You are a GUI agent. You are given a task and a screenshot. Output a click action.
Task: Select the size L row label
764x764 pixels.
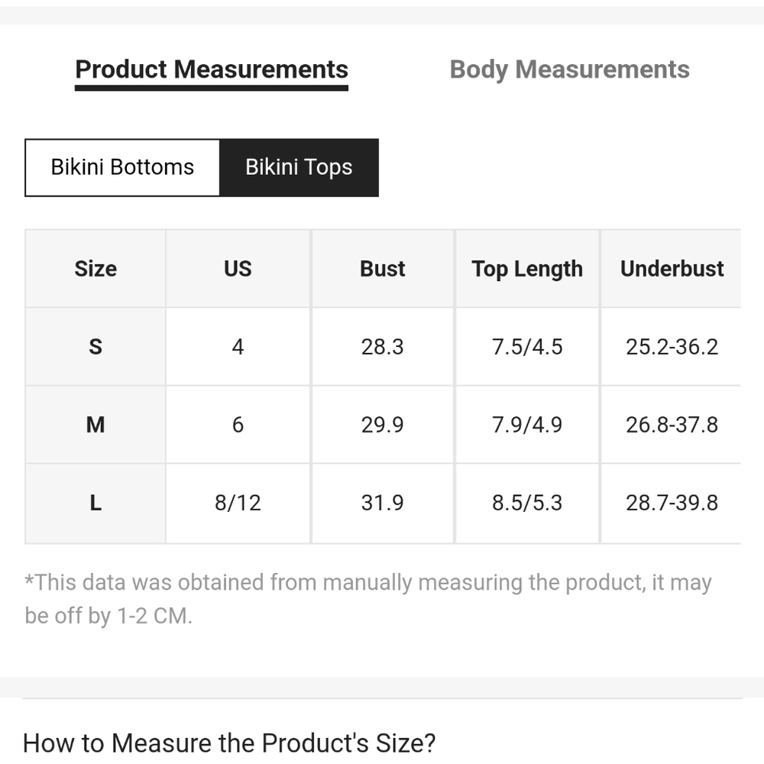[95, 503]
